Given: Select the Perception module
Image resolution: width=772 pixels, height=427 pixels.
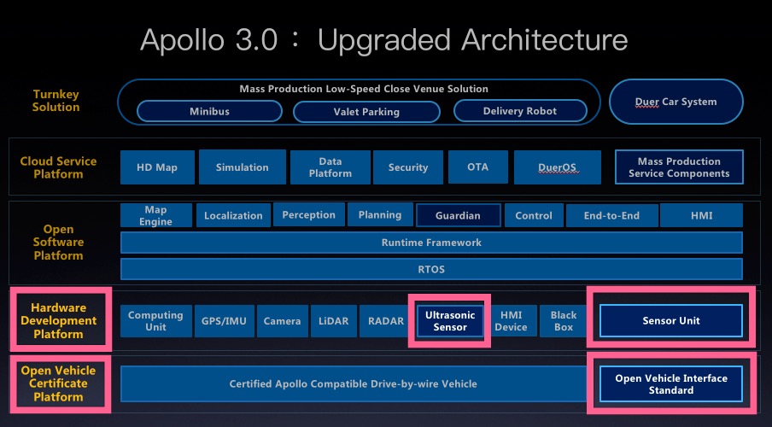Looking at the screenshot, I should pyautogui.click(x=309, y=215).
